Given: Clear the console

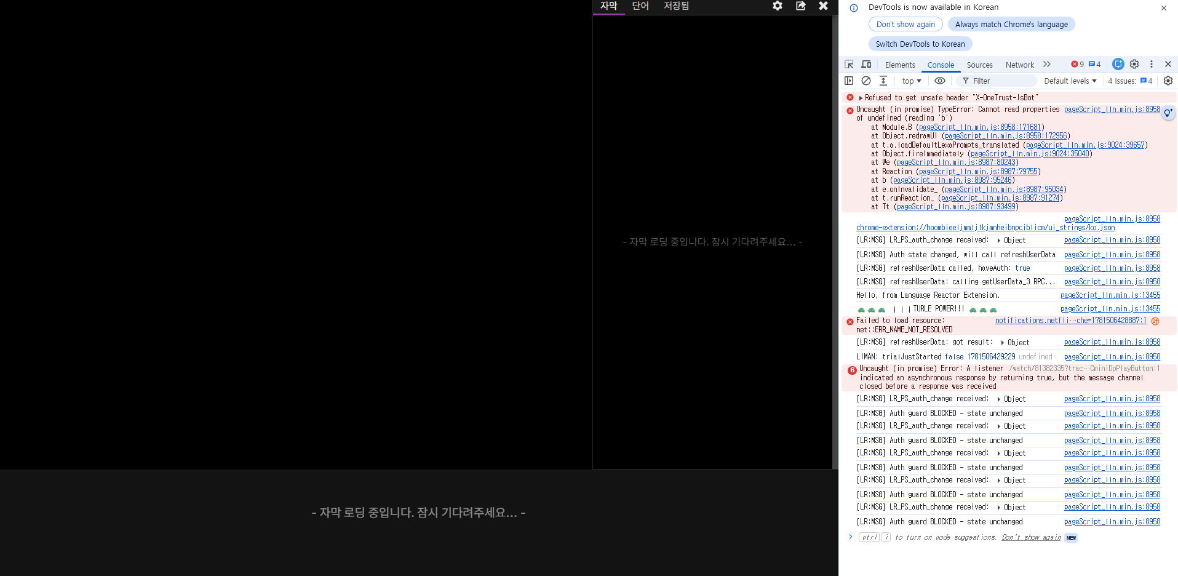Looking at the screenshot, I should click(x=866, y=81).
